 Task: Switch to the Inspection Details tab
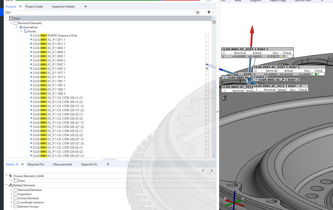[63, 6]
